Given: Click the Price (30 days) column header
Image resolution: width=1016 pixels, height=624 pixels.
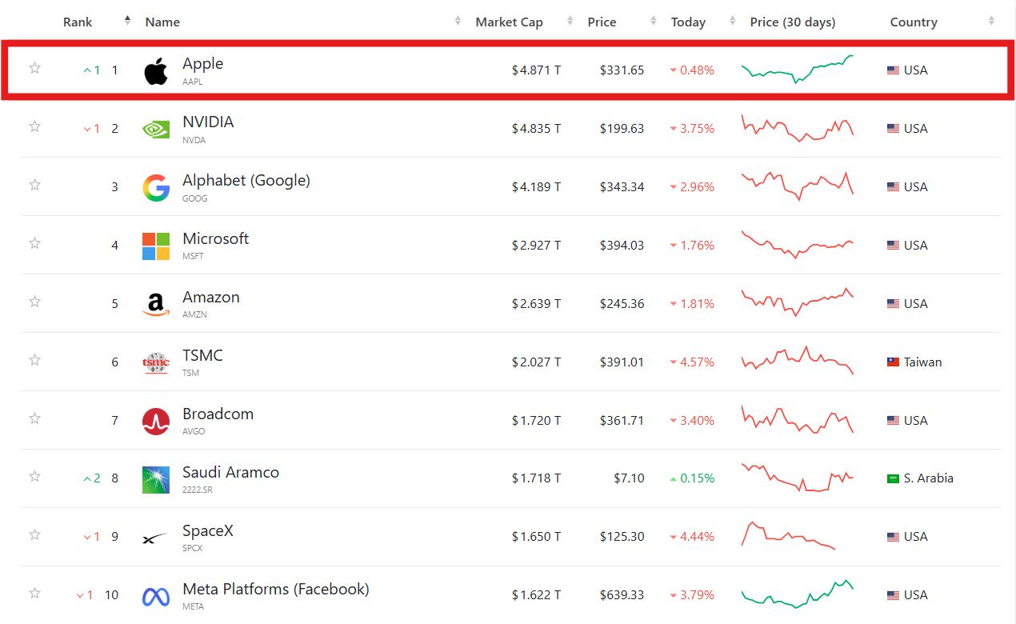Looking at the screenshot, I should point(793,22).
